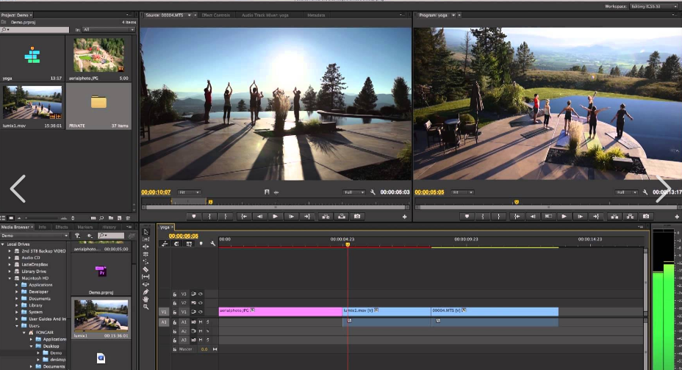Select the Razor tool in the tools panel
The height and width of the screenshot is (370, 682).
pos(146,269)
